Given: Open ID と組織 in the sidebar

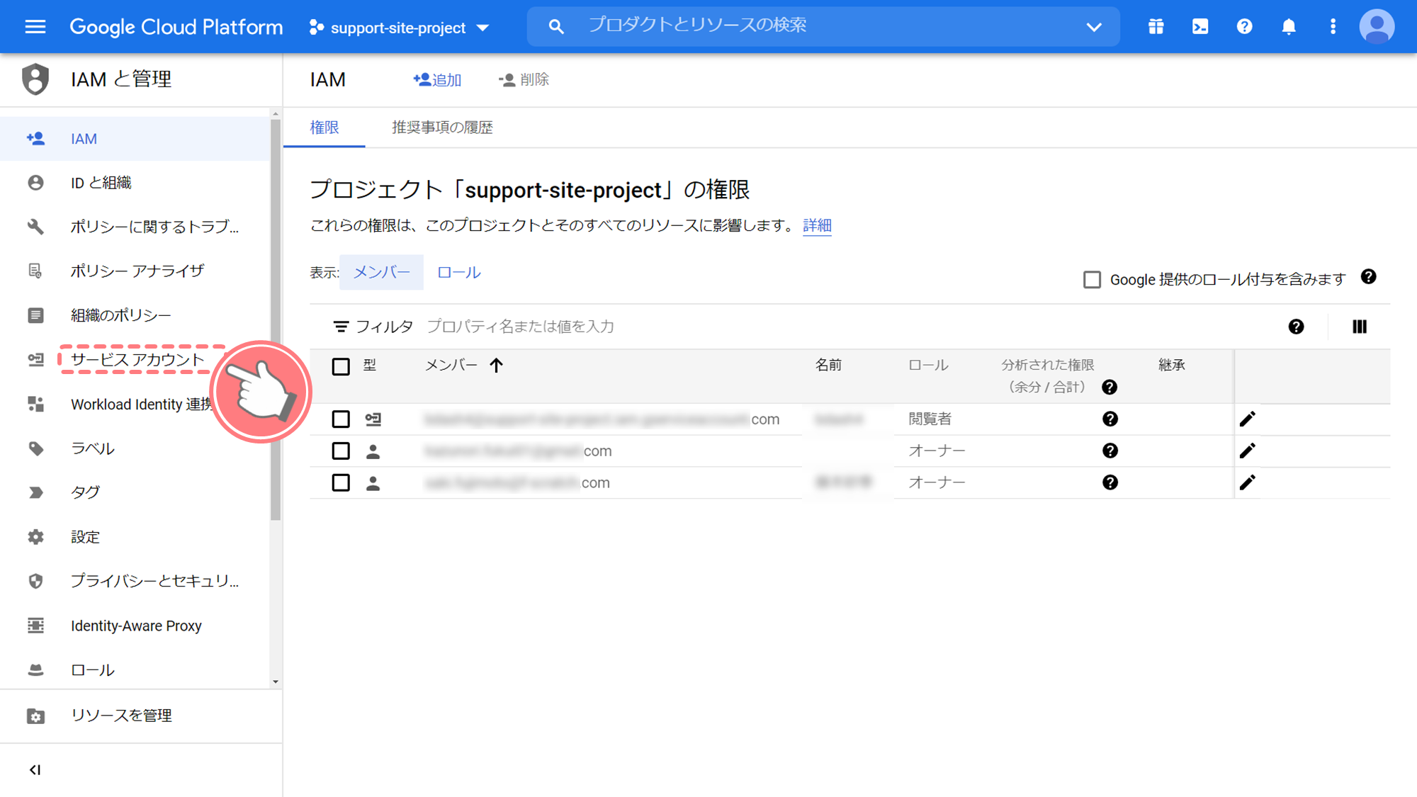Looking at the screenshot, I should tap(135, 183).
